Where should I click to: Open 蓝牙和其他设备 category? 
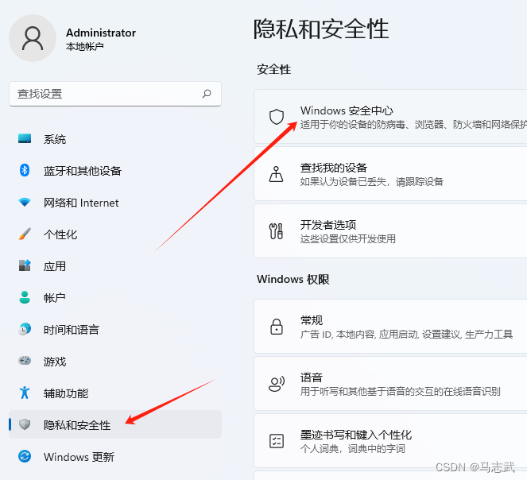[115, 170]
